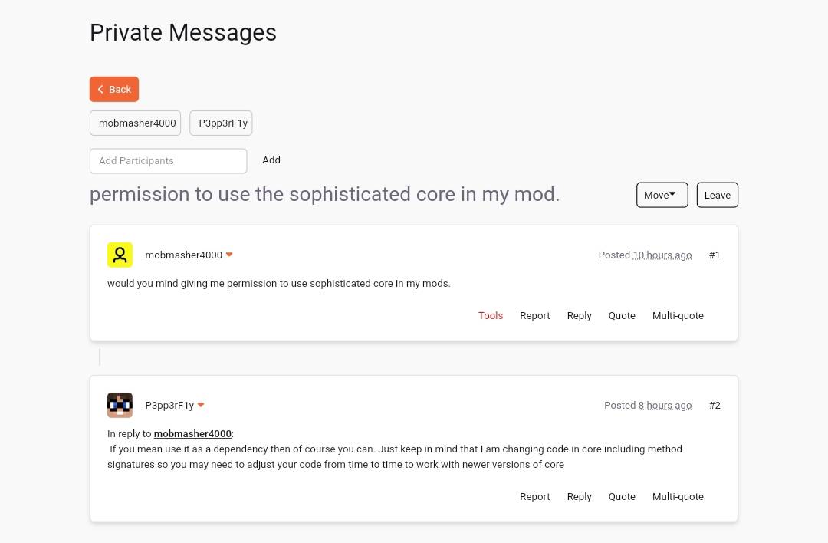Viewport: 828px width, 543px height.
Task: Open the Move dropdown menu
Action: [x=662, y=195]
